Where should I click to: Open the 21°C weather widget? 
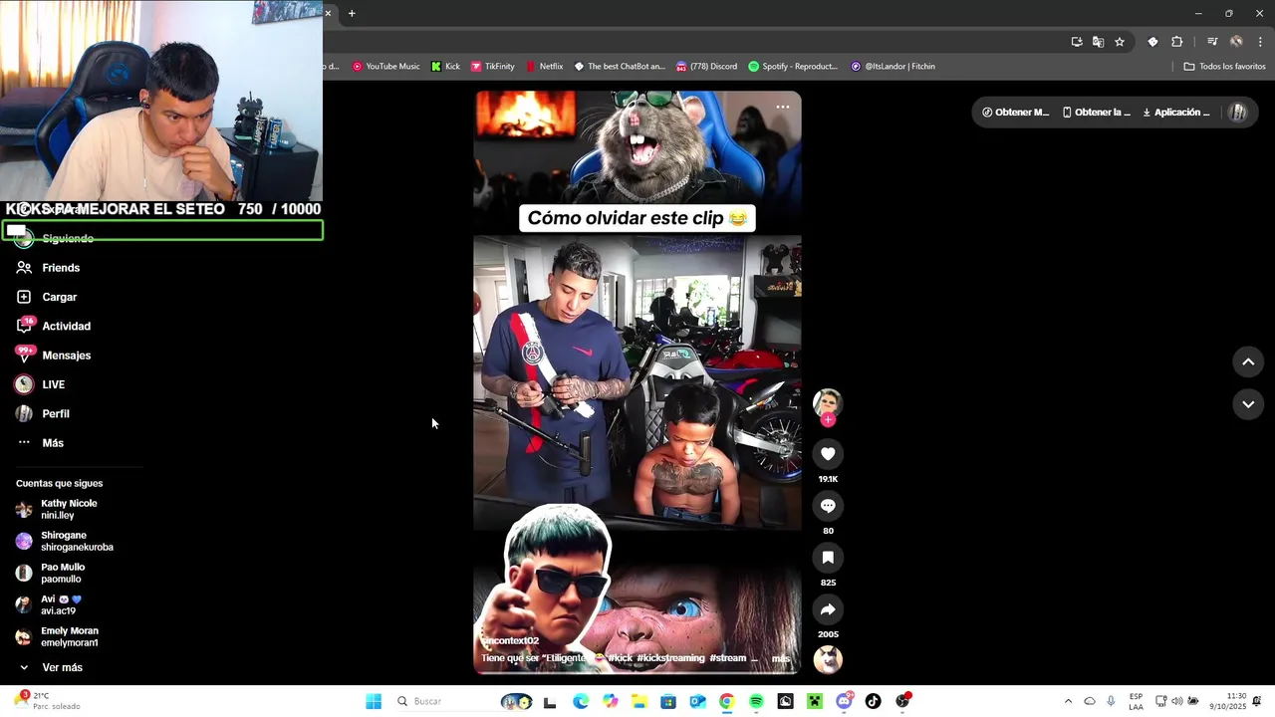click(47, 701)
